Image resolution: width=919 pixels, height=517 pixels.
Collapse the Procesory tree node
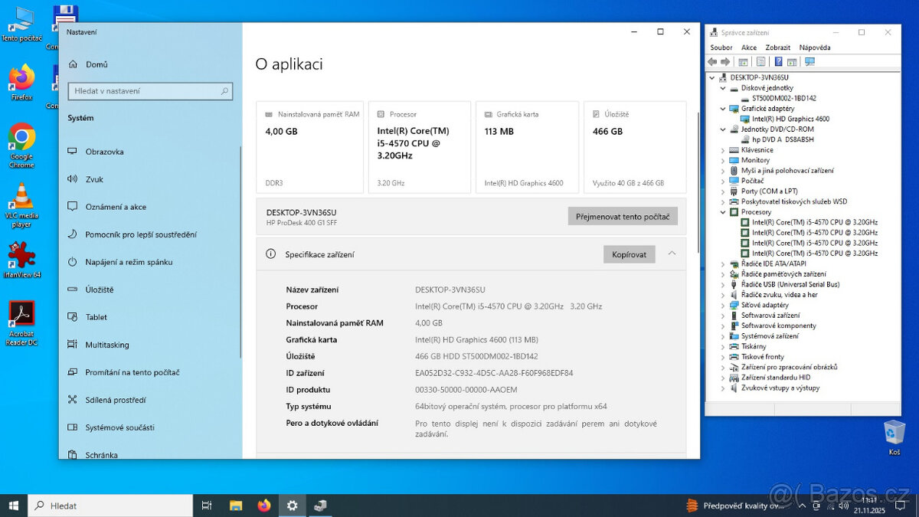(721, 211)
